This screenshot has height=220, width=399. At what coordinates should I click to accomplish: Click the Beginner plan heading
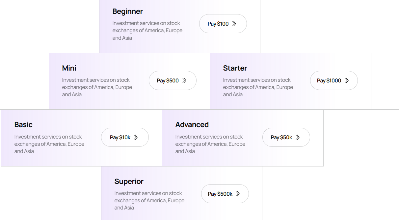[127, 11]
